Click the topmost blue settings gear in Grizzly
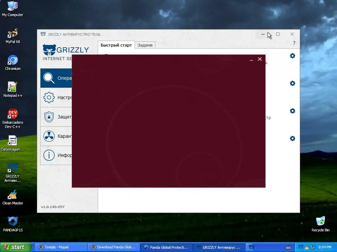Image resolution: width=337 pixels, height=252 pixels. coord(292,56)
